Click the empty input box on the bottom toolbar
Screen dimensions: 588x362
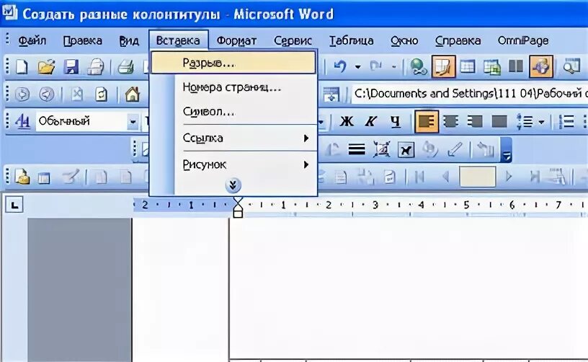point(477,176)
